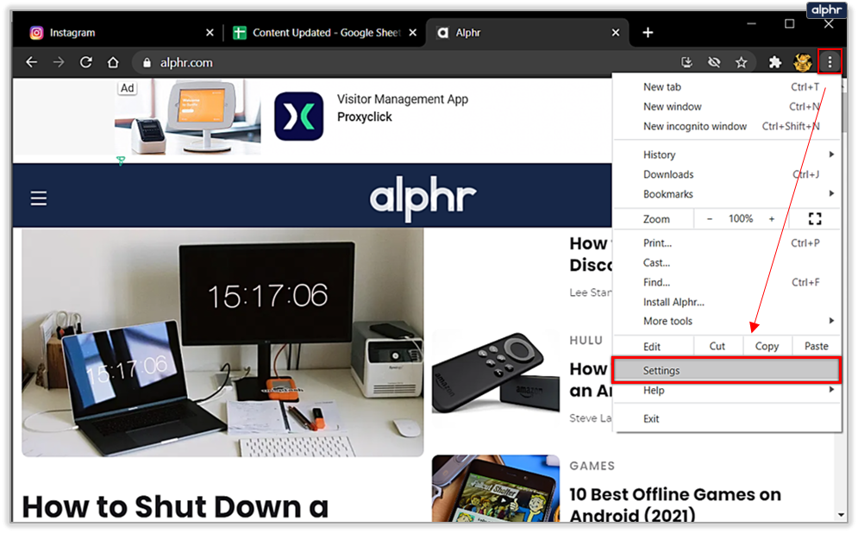The width and height of the screenshot is (858, 533).
Task: Click Copy in the Edit row
Action: pyautogui.click(x=767, y=347)
